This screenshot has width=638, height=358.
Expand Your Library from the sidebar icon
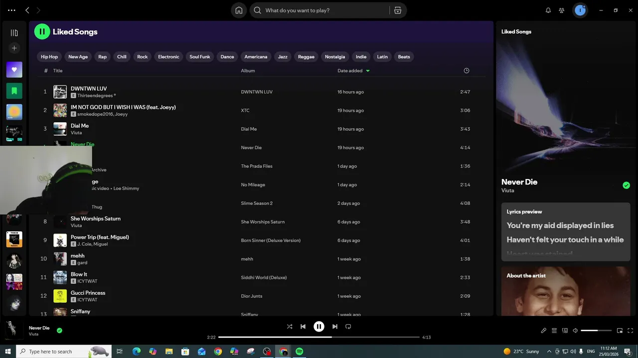coord(14,33)
